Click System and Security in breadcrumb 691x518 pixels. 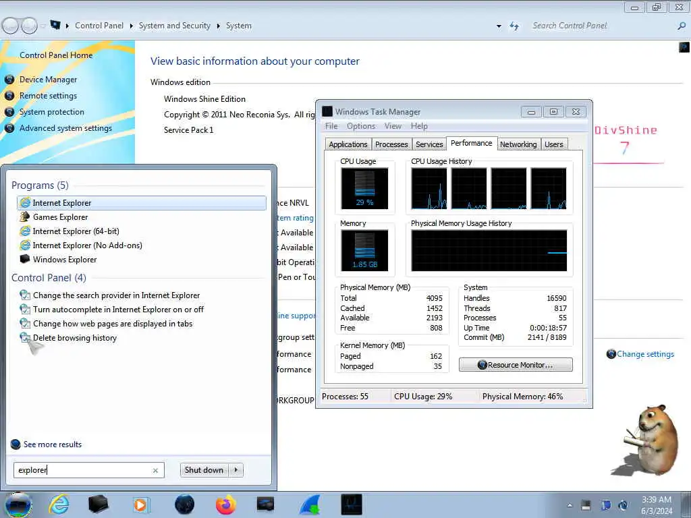[x=175, y=26]
